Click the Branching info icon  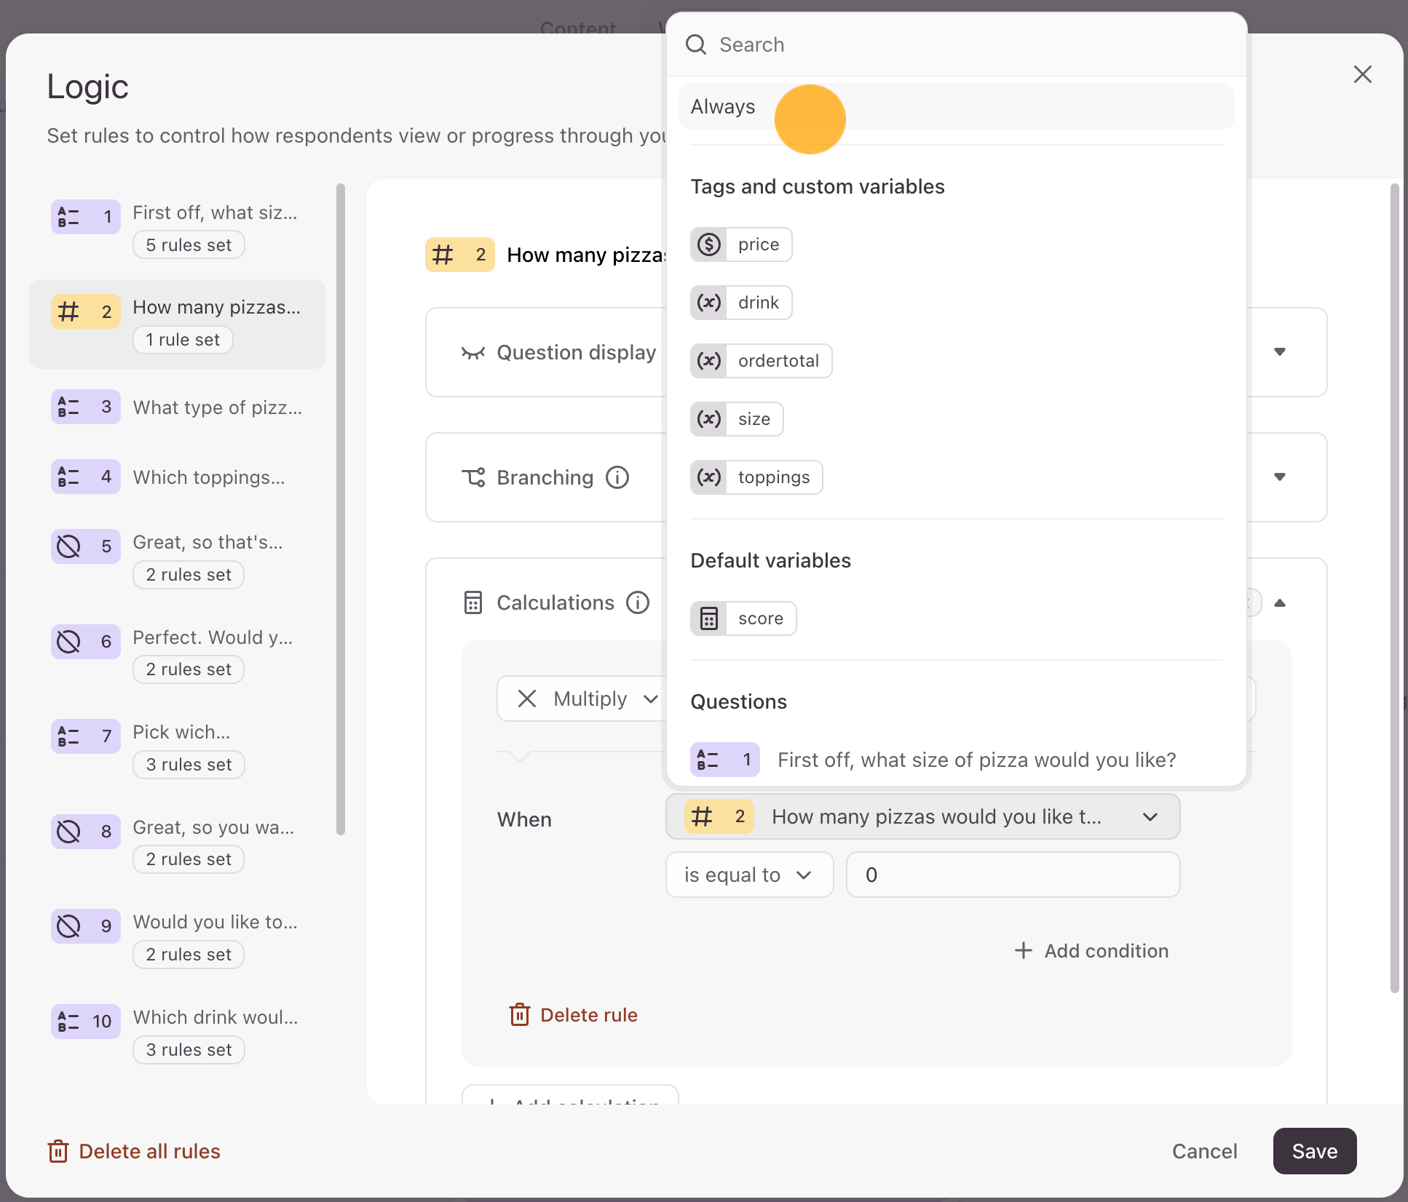click(x=617, y=477)
